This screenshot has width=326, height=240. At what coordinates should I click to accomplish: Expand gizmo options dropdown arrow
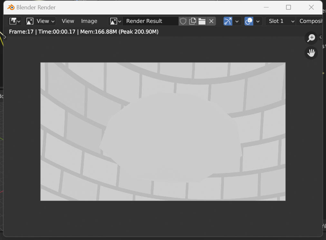237,21
